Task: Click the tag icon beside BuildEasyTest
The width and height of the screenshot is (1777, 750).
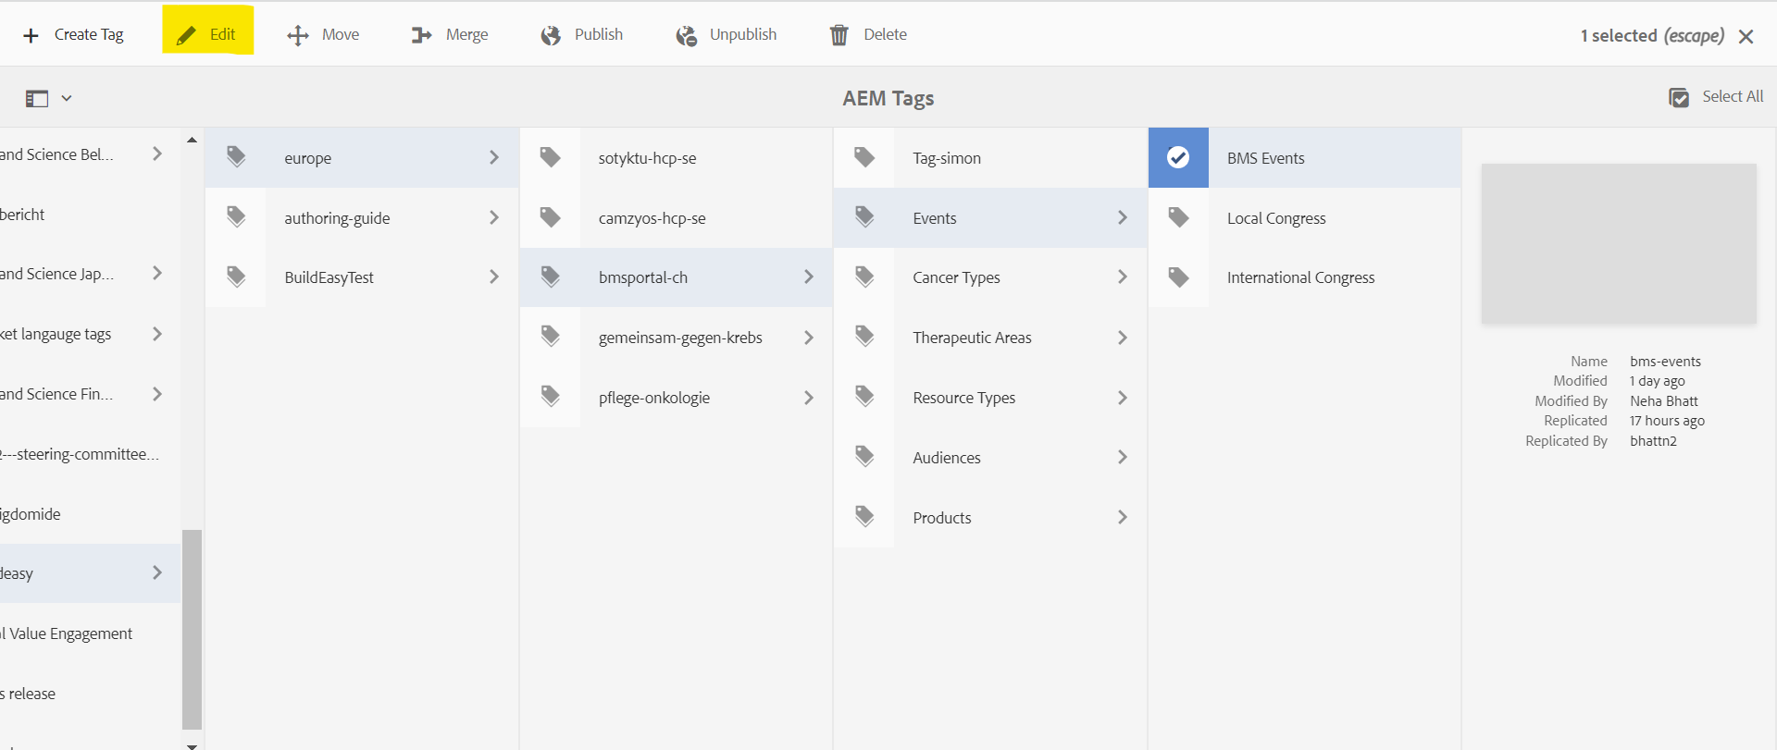Action: 236,277
